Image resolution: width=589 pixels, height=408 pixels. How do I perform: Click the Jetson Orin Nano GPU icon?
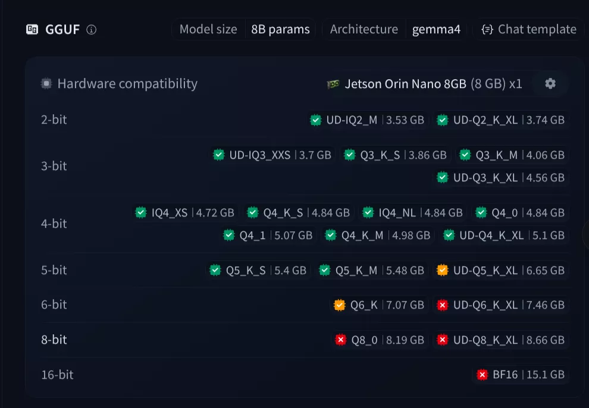coord(333,84)
